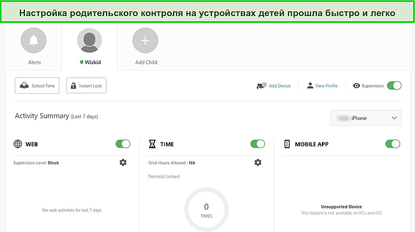Click the 0 TIMES locked circle
The height and width of the screenshot is (232, 415).
coord(206,210)
